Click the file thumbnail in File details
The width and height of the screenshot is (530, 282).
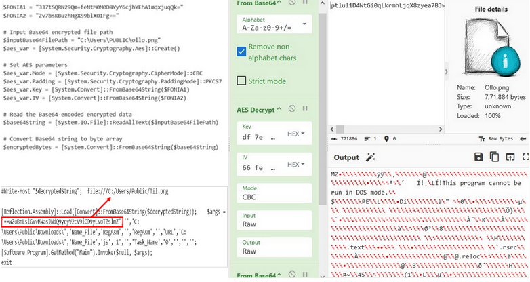tap(491, 47)
